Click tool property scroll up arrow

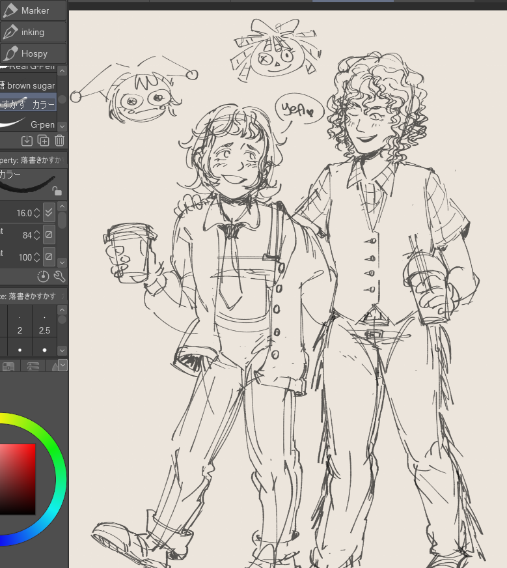(x=62, y=207)
